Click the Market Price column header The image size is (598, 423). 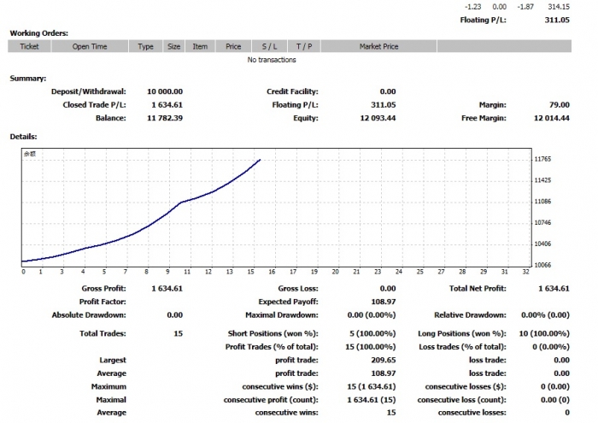coord(378,47)
